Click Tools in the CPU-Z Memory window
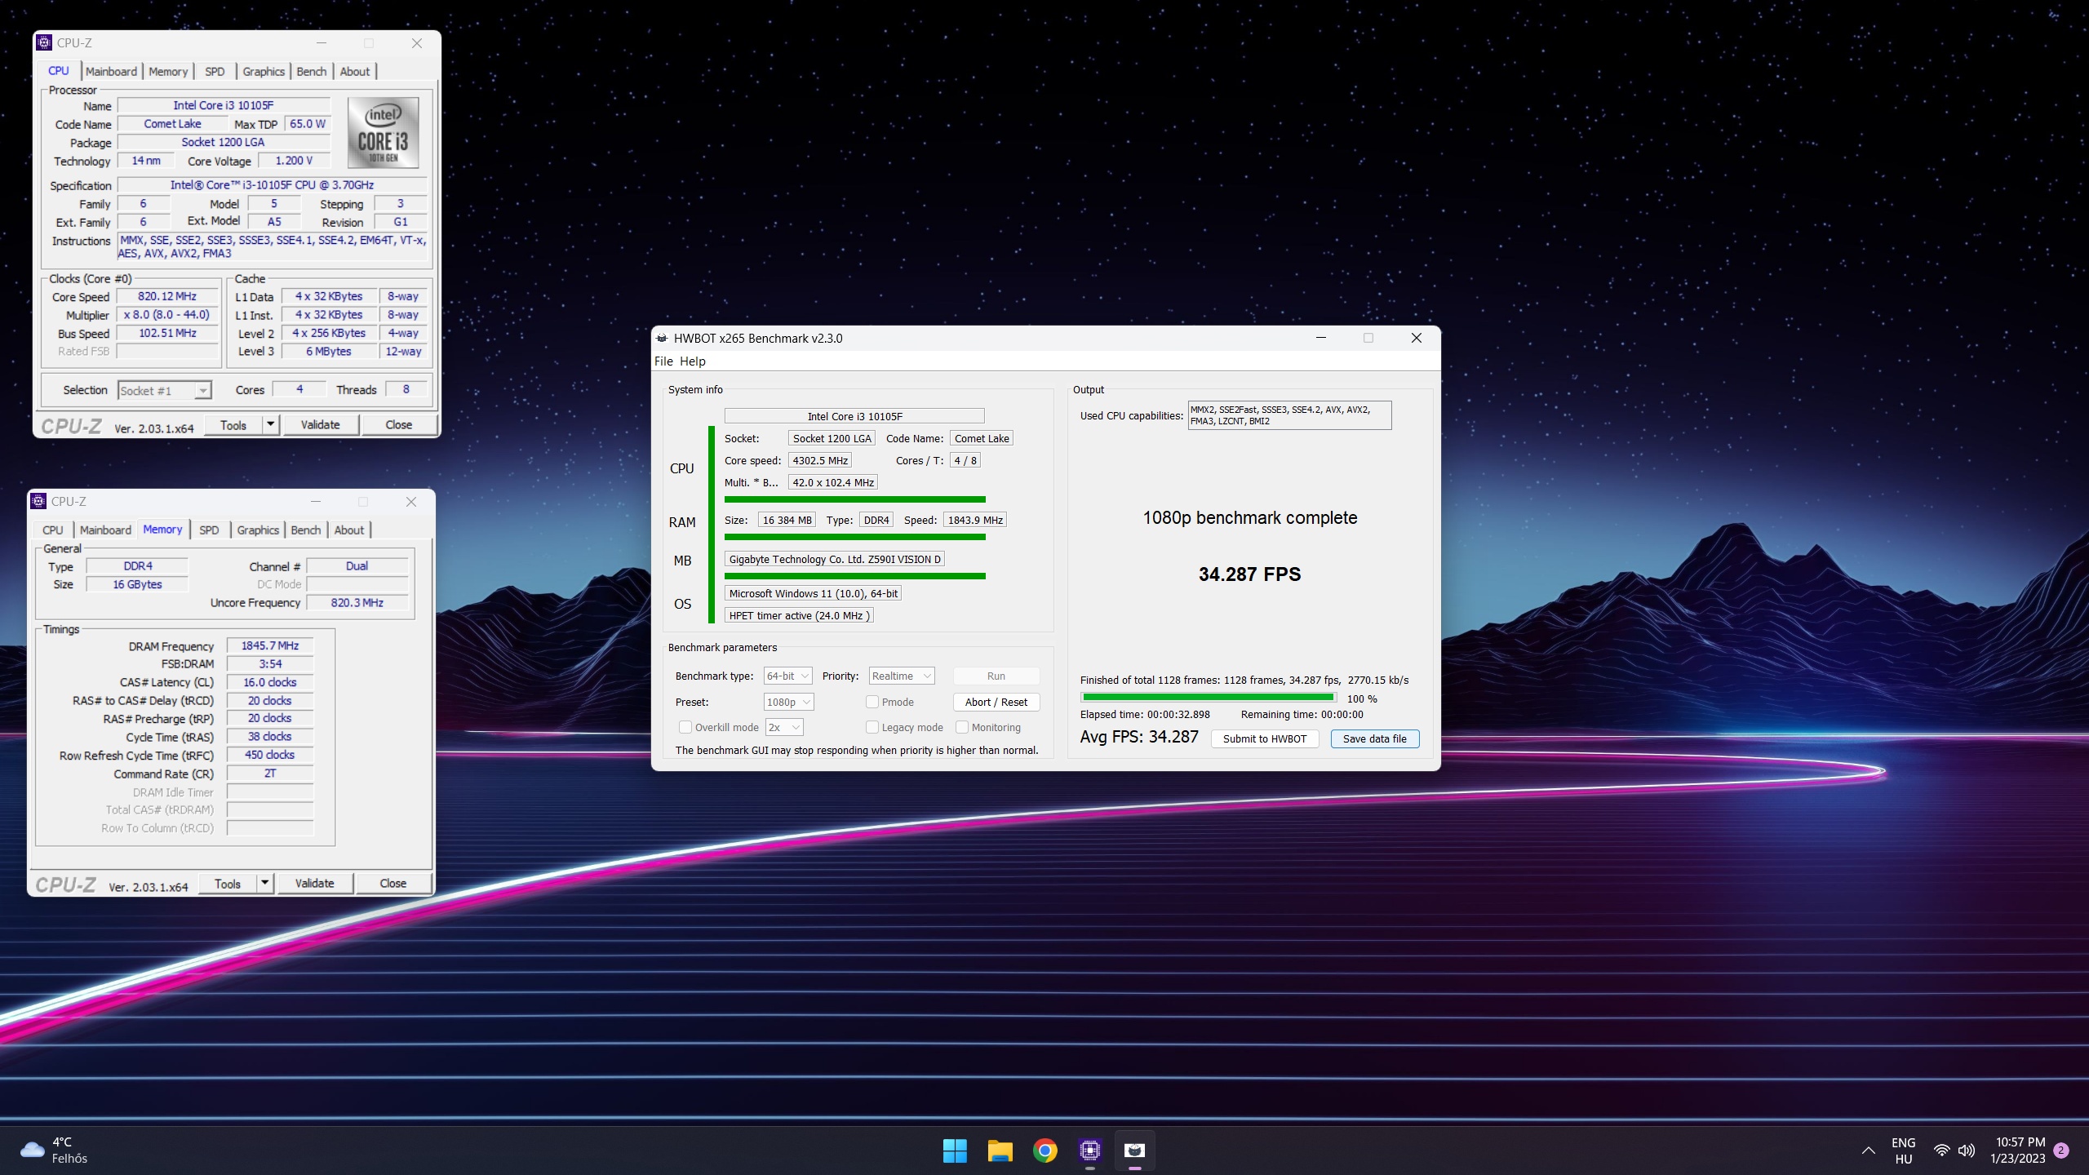This screenshot has width=2089, height=1175. tap(228, 883)
